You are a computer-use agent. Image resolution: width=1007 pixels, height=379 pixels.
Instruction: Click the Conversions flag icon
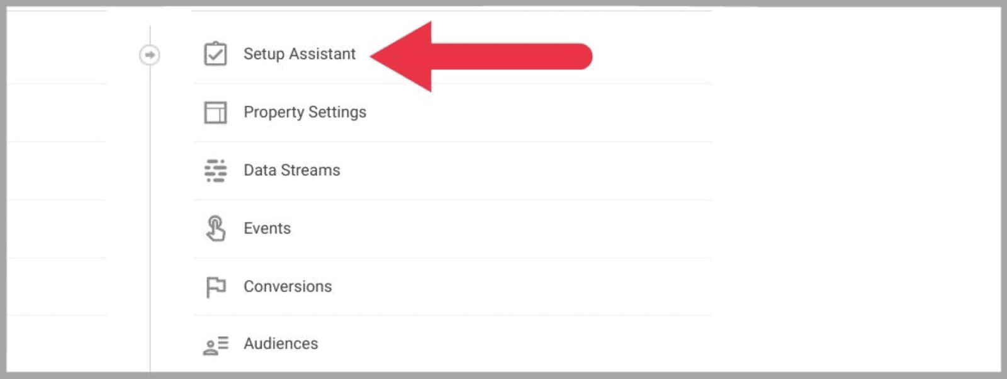215,287
